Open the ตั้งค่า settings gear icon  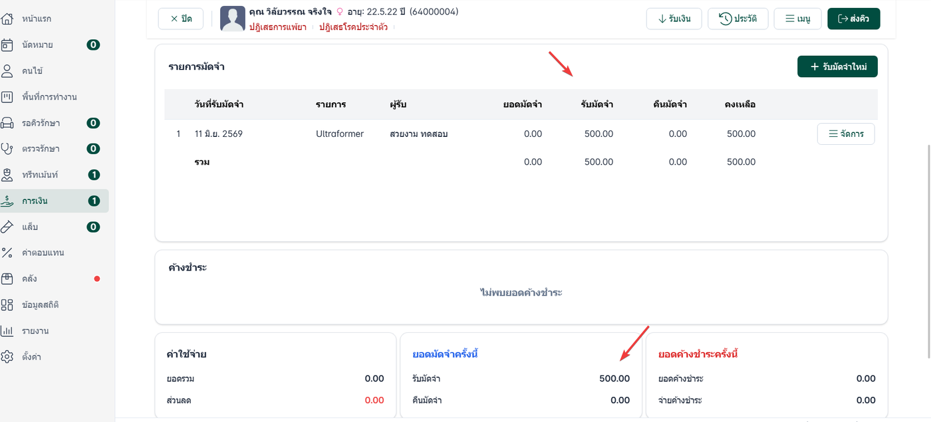pos(7,357)
